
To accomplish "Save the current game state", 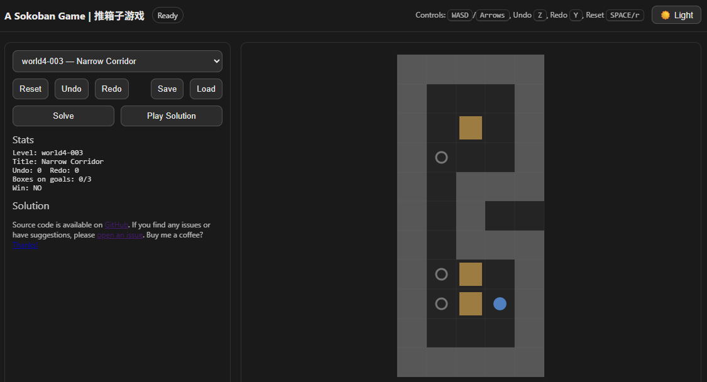I will coord(167,89).
